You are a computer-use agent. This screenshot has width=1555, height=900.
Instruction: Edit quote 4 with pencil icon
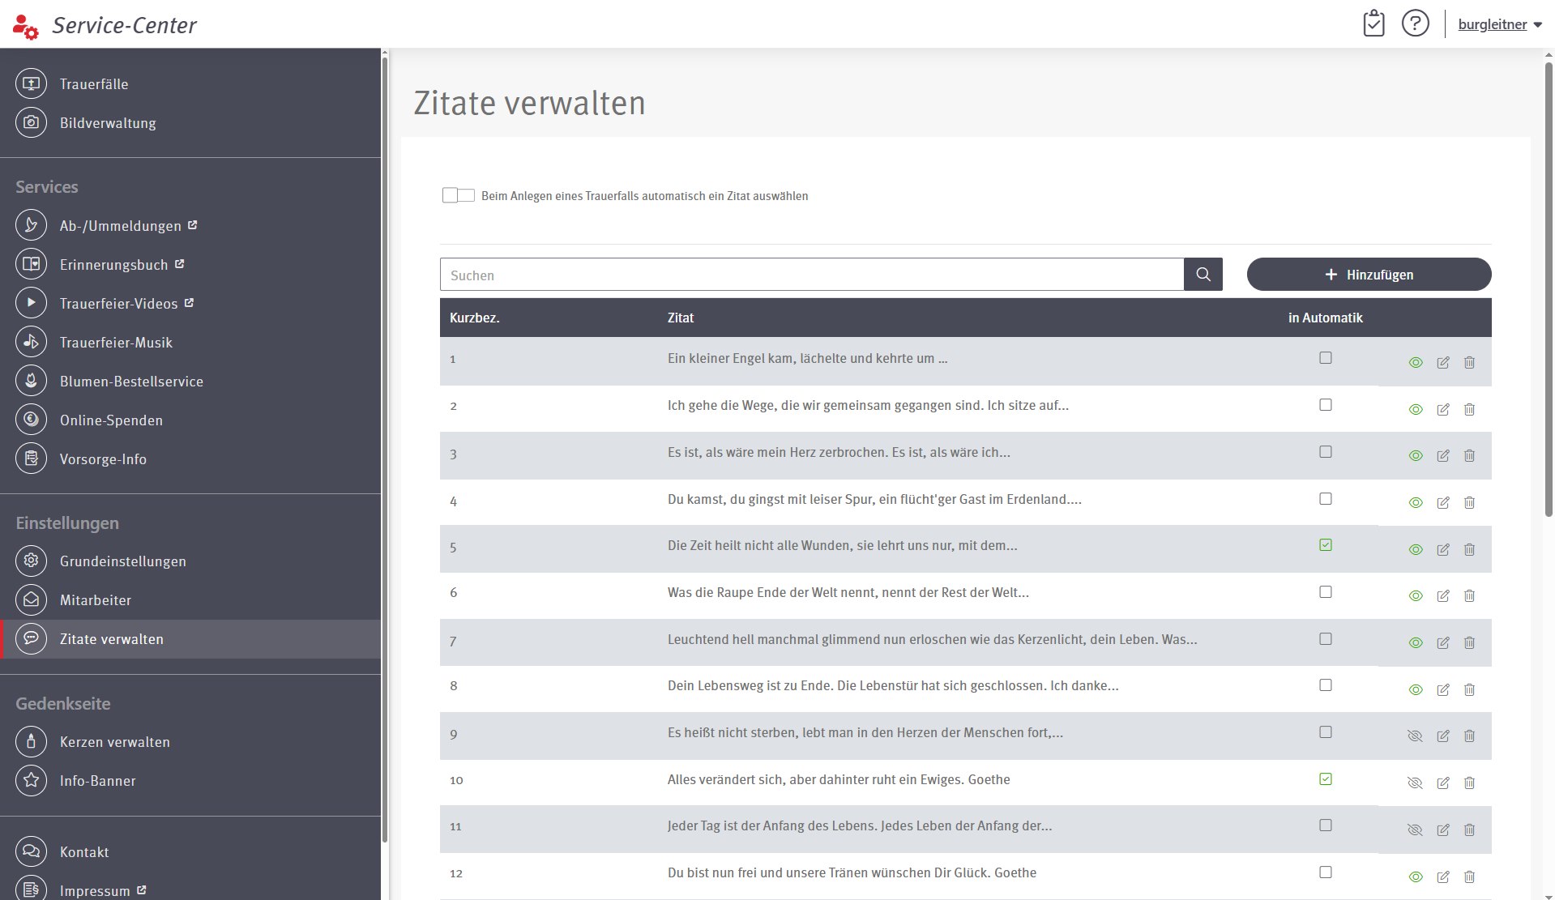[x=1443, y=502]
